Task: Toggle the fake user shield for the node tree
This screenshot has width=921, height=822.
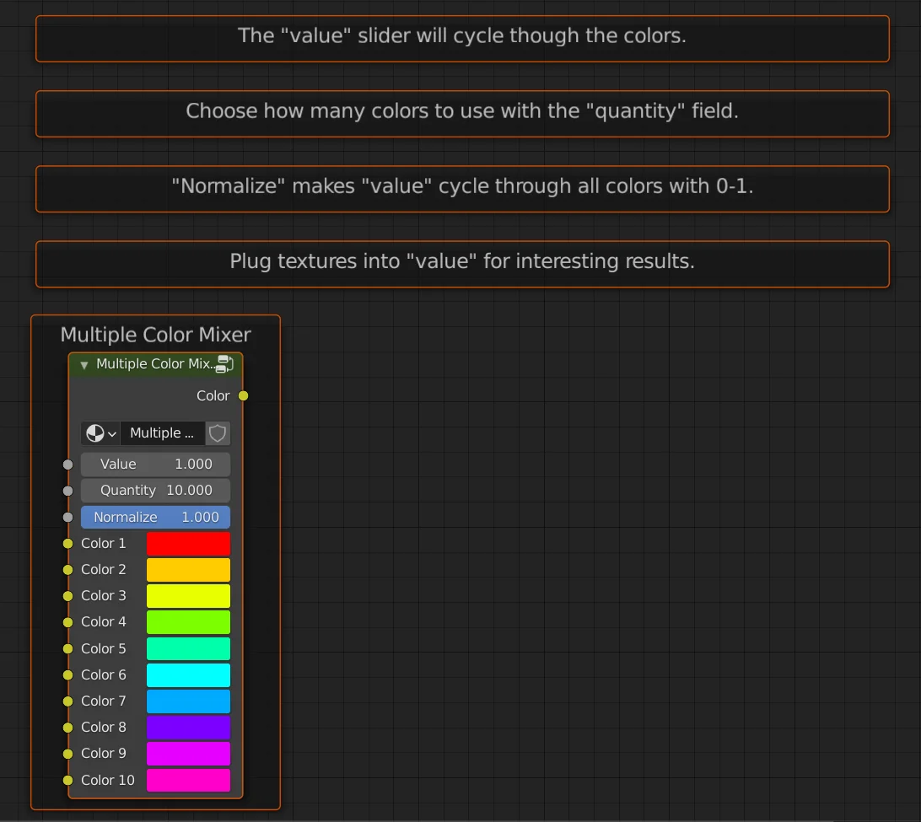Action: coord(217,432)
